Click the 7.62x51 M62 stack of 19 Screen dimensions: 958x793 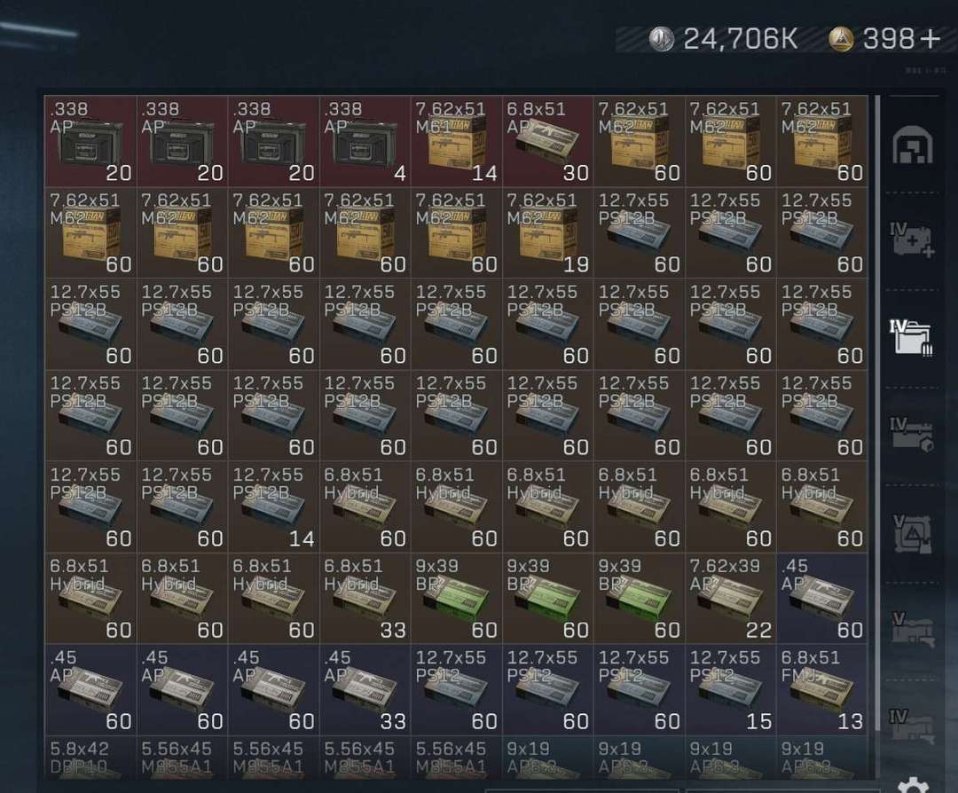pos(548,232)
